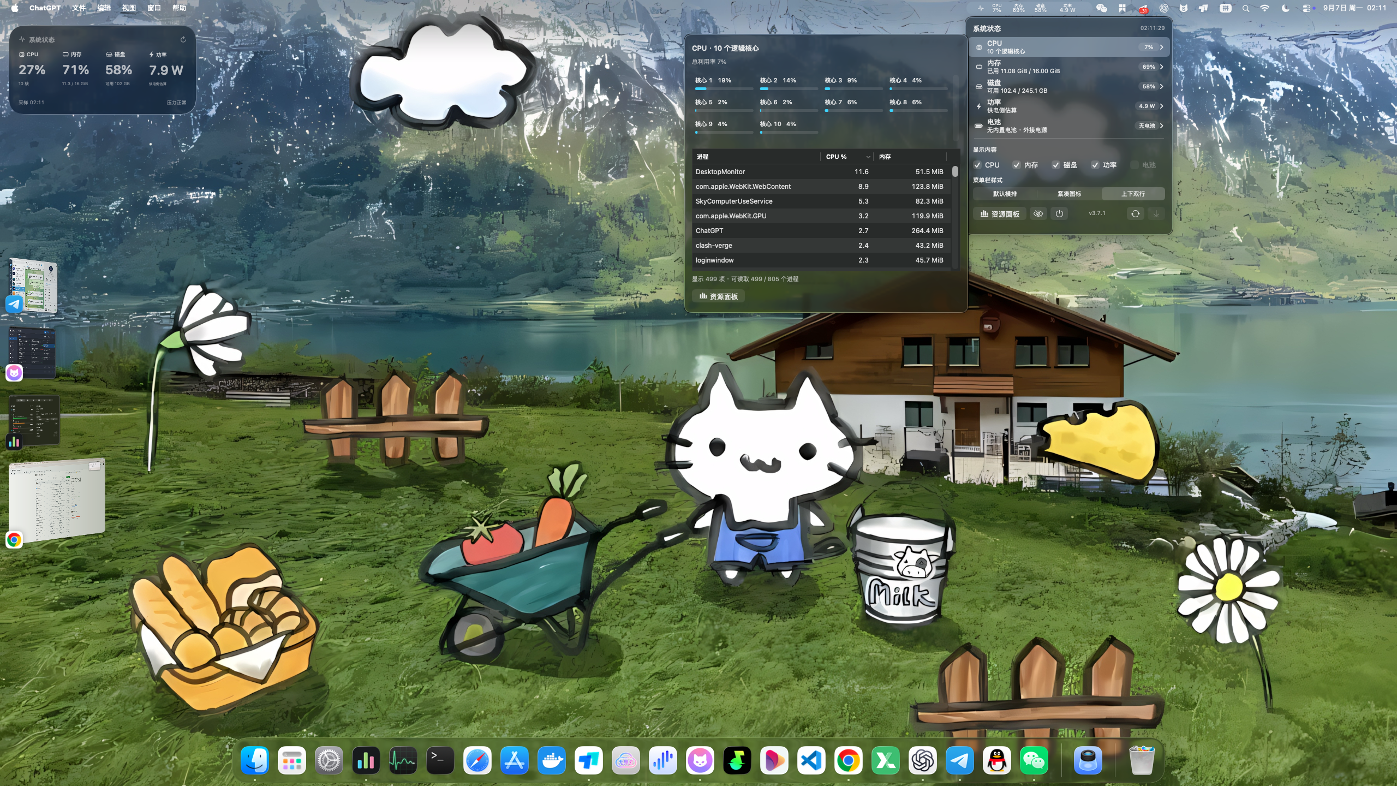Click the eye-slash hide icon in status panel
The width and height of the screenshot is (1397, 786).
1038,213
